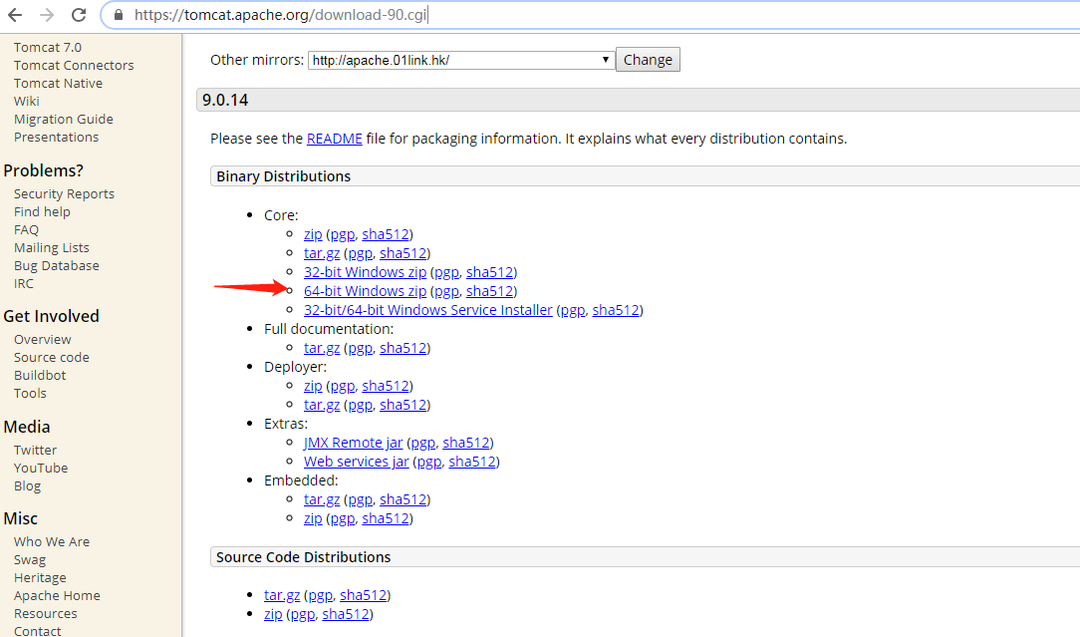The width and height of the screenshot is (1080, 637).
Task: Open sha512 for source code zip
Action: pyautogui.click(x=346, y=614)
